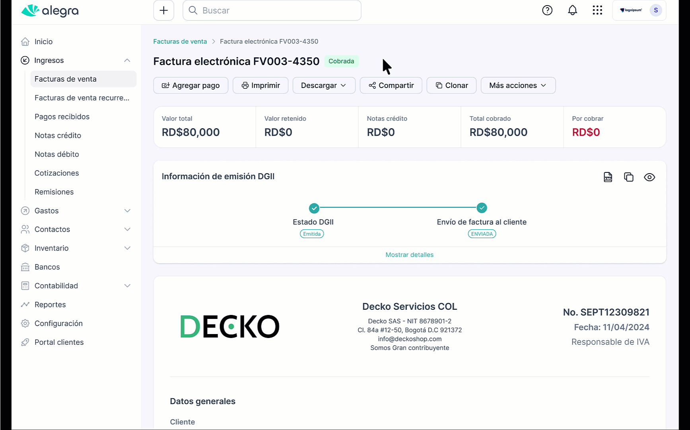Click the Gastos icon in sidebar
The image size is (690, 430).
(x=25, y=211)
